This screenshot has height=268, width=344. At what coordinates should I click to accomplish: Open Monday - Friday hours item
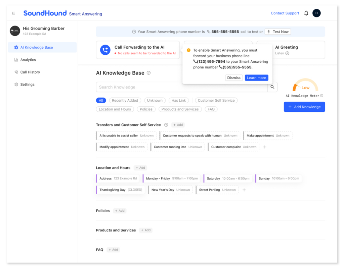click(x=172, y=178)
